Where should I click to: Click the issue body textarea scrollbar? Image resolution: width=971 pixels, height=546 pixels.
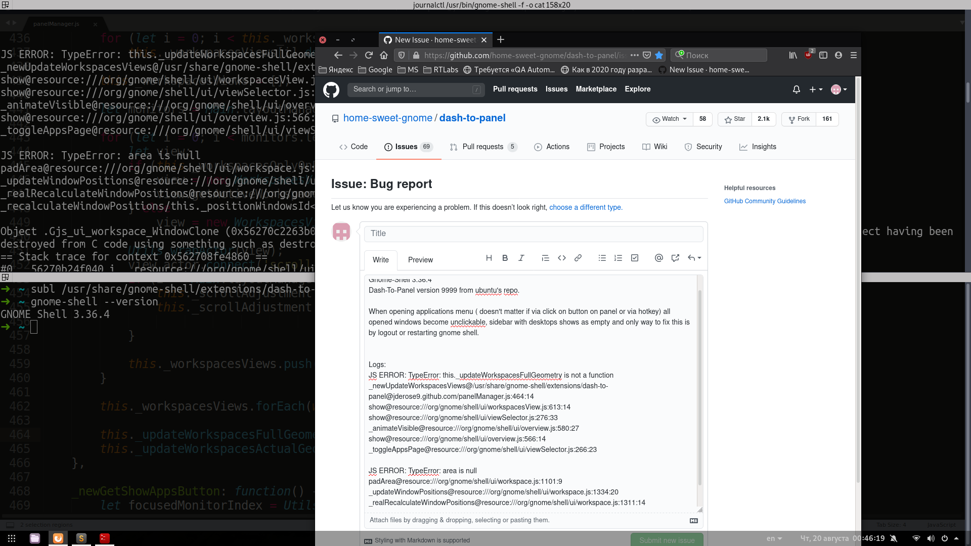700,387
